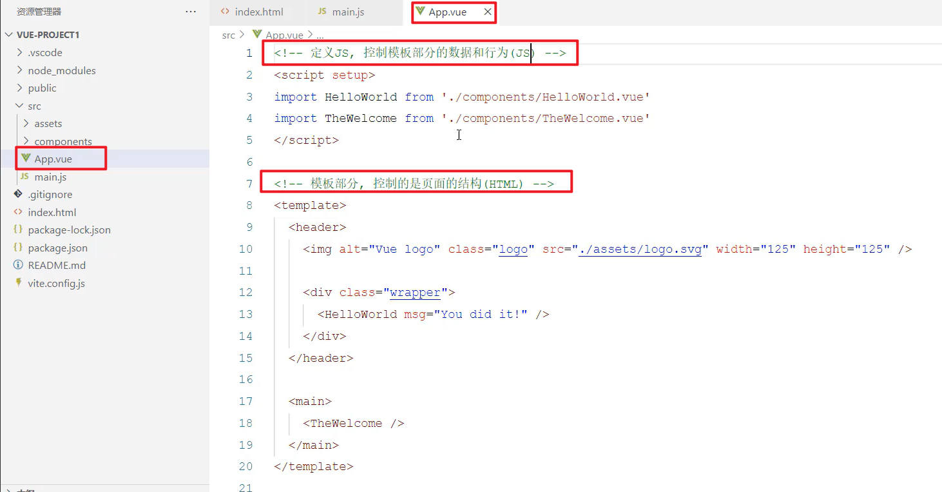This screenshot has height=492, width=942.
Task: Click the App.vue breadcrumb segment
Action: 284,35
